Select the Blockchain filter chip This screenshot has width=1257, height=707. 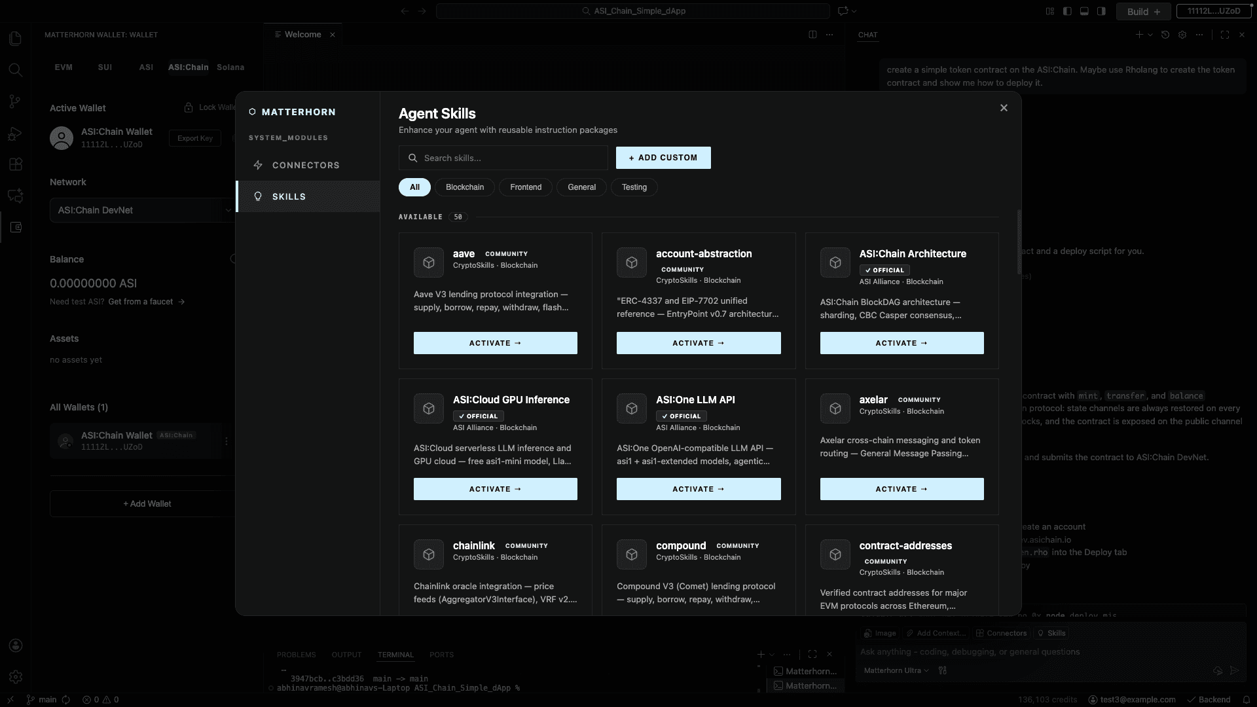pyautogui.click(x=465, y=187)
